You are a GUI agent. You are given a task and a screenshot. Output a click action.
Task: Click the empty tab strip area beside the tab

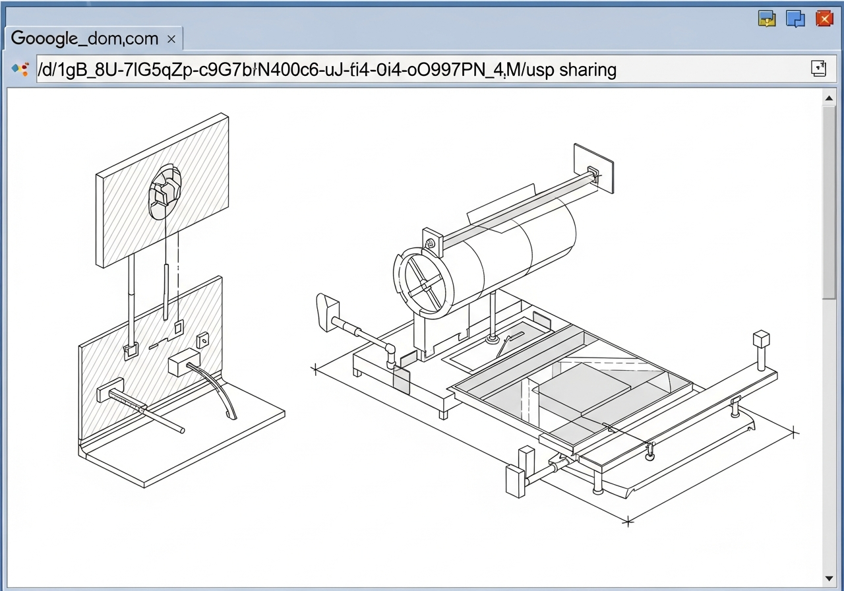[462, 39]
